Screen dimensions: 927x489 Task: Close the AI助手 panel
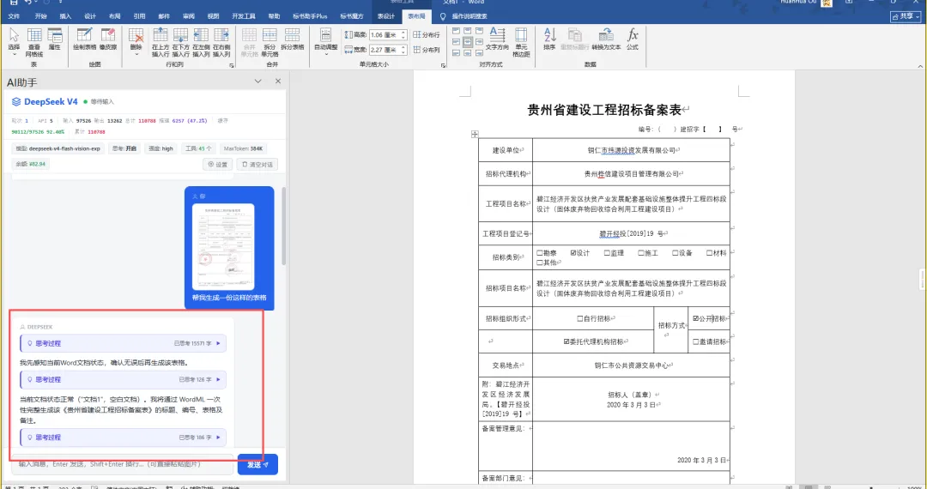278,81
